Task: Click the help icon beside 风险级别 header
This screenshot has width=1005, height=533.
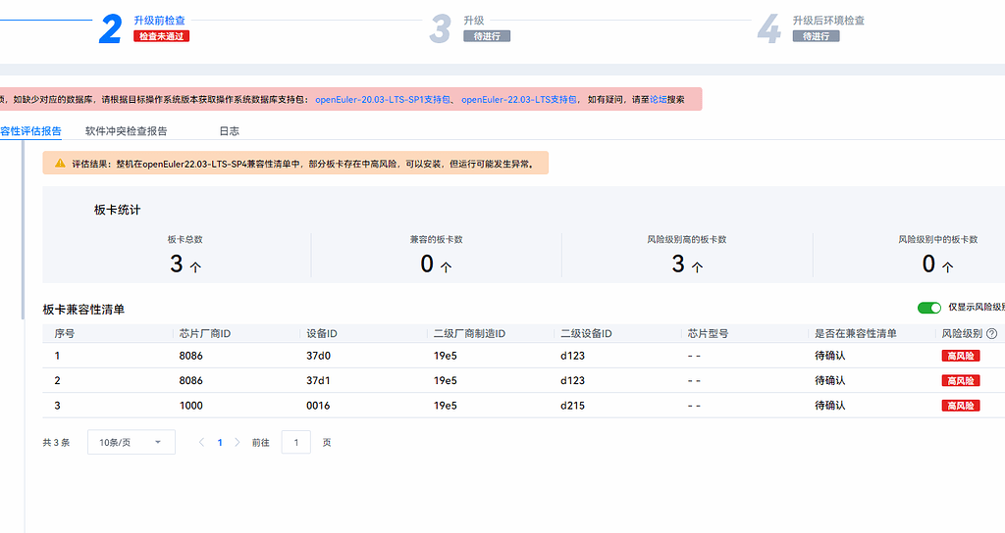Action: [991, 334]
